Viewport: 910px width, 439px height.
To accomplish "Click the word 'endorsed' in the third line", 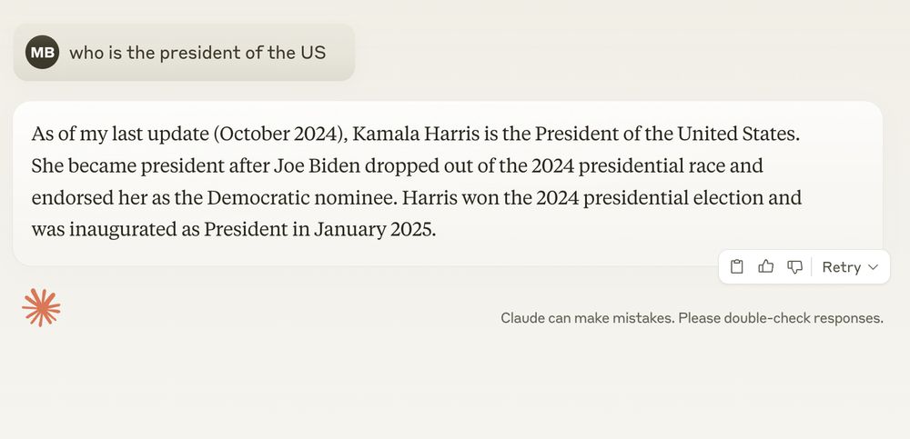I will (66, 198).
